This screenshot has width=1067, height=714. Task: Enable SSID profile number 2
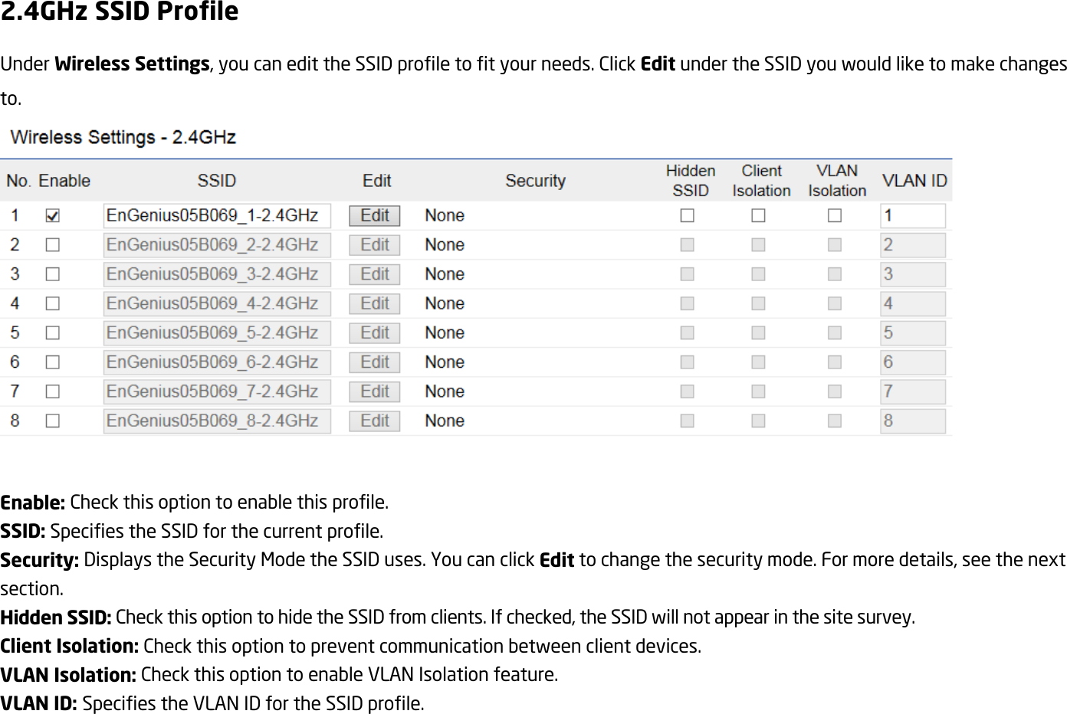pyautogui.click(x=52, y=245)
